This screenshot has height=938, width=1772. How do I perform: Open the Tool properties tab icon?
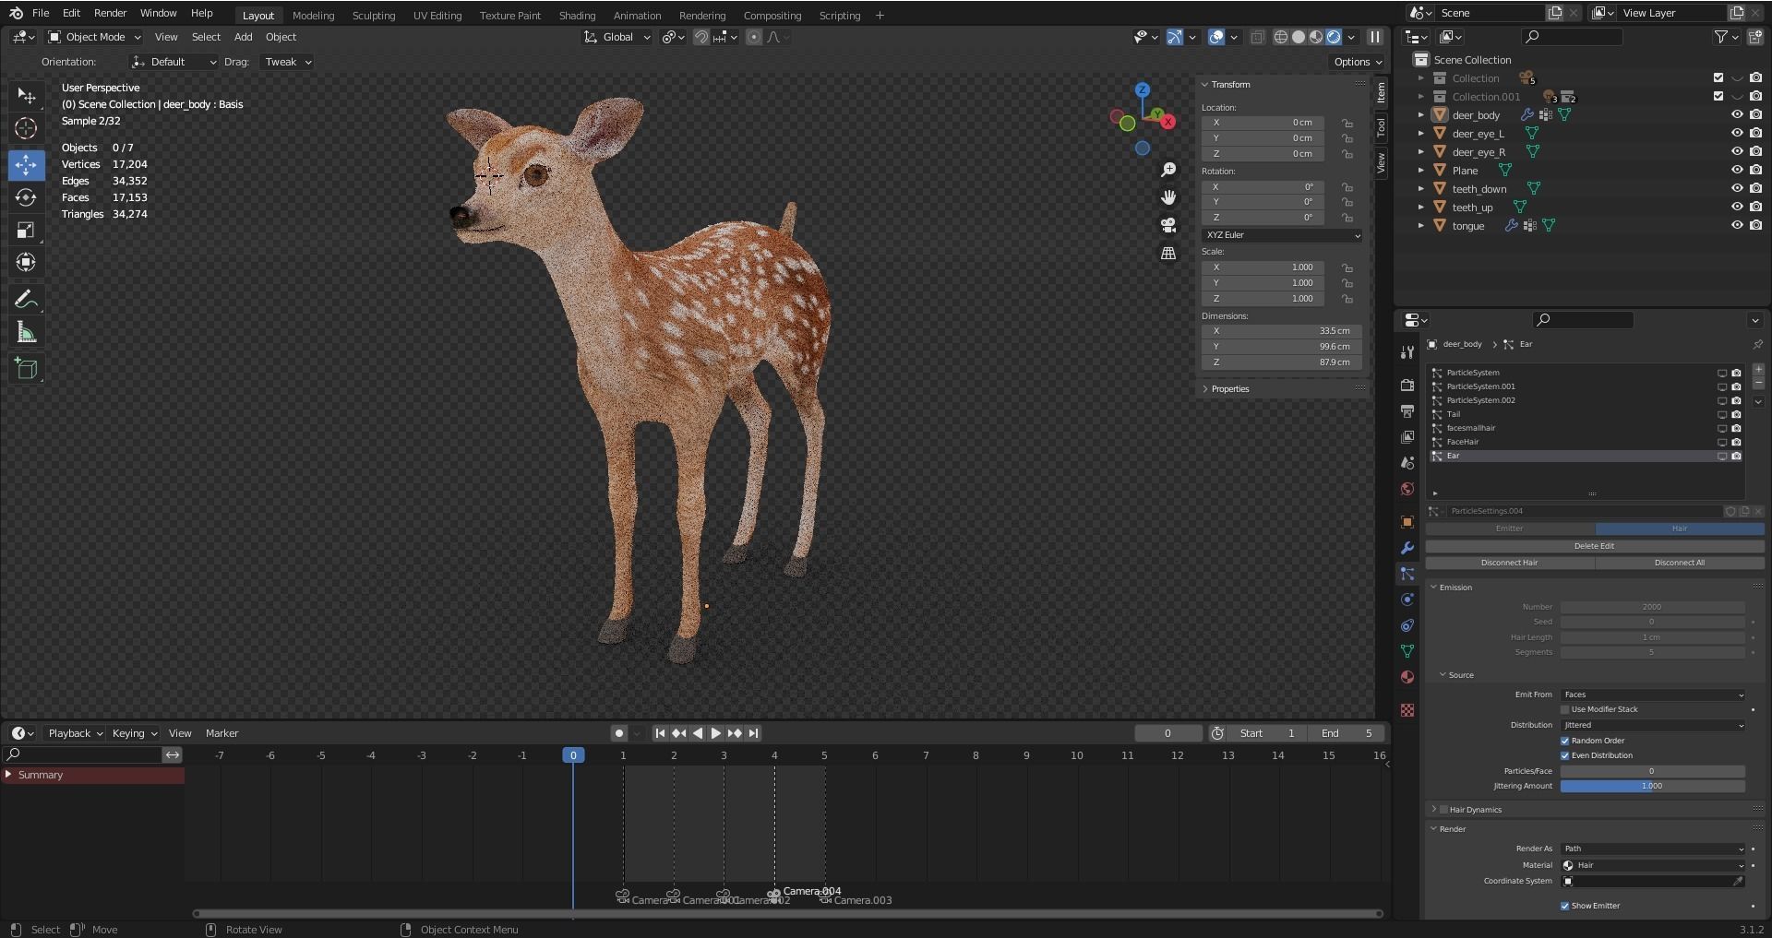pos(1407,352)
